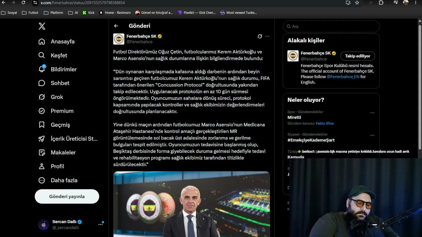Click the Grok icon on the post

260,36
